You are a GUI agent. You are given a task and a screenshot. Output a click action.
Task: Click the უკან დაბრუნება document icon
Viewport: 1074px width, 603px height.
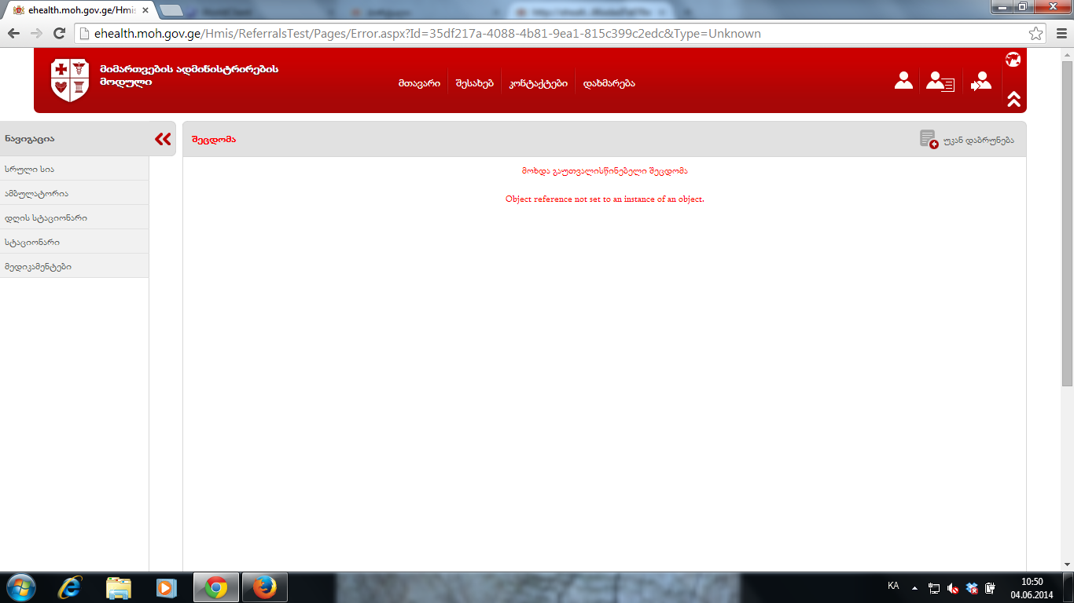pyautogui.click(x=929, y=140)
